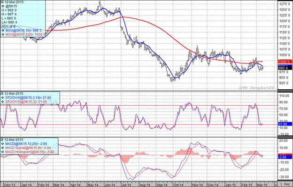Select the STOCH K[@SK15,3,14]= 21.86 legend entry
Viewport: 293px width, 187px height.
[x=28, y=98]
